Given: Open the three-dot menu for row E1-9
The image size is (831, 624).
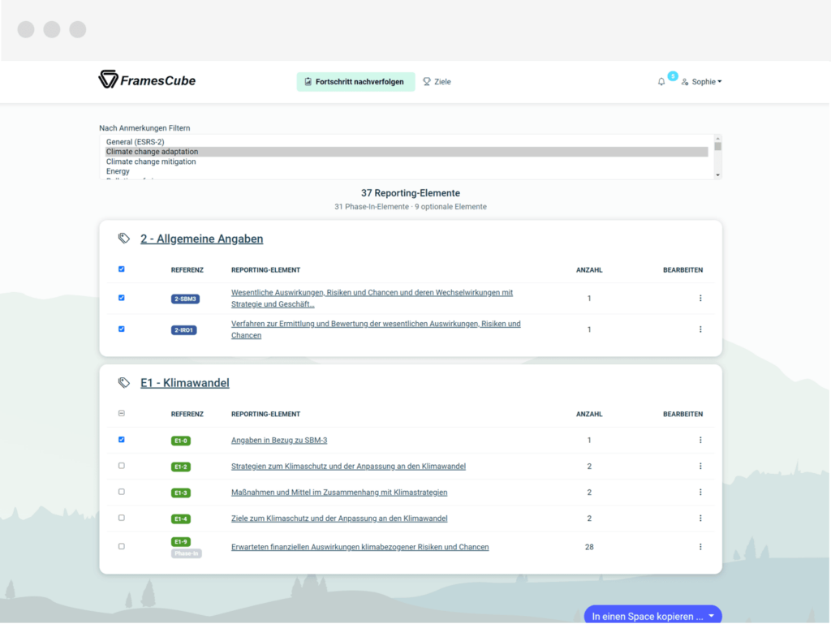Looking at the screenshot, I should tap(700, 547).
